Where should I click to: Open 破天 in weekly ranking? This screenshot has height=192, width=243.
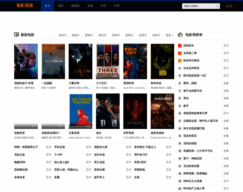coord(186,106)
